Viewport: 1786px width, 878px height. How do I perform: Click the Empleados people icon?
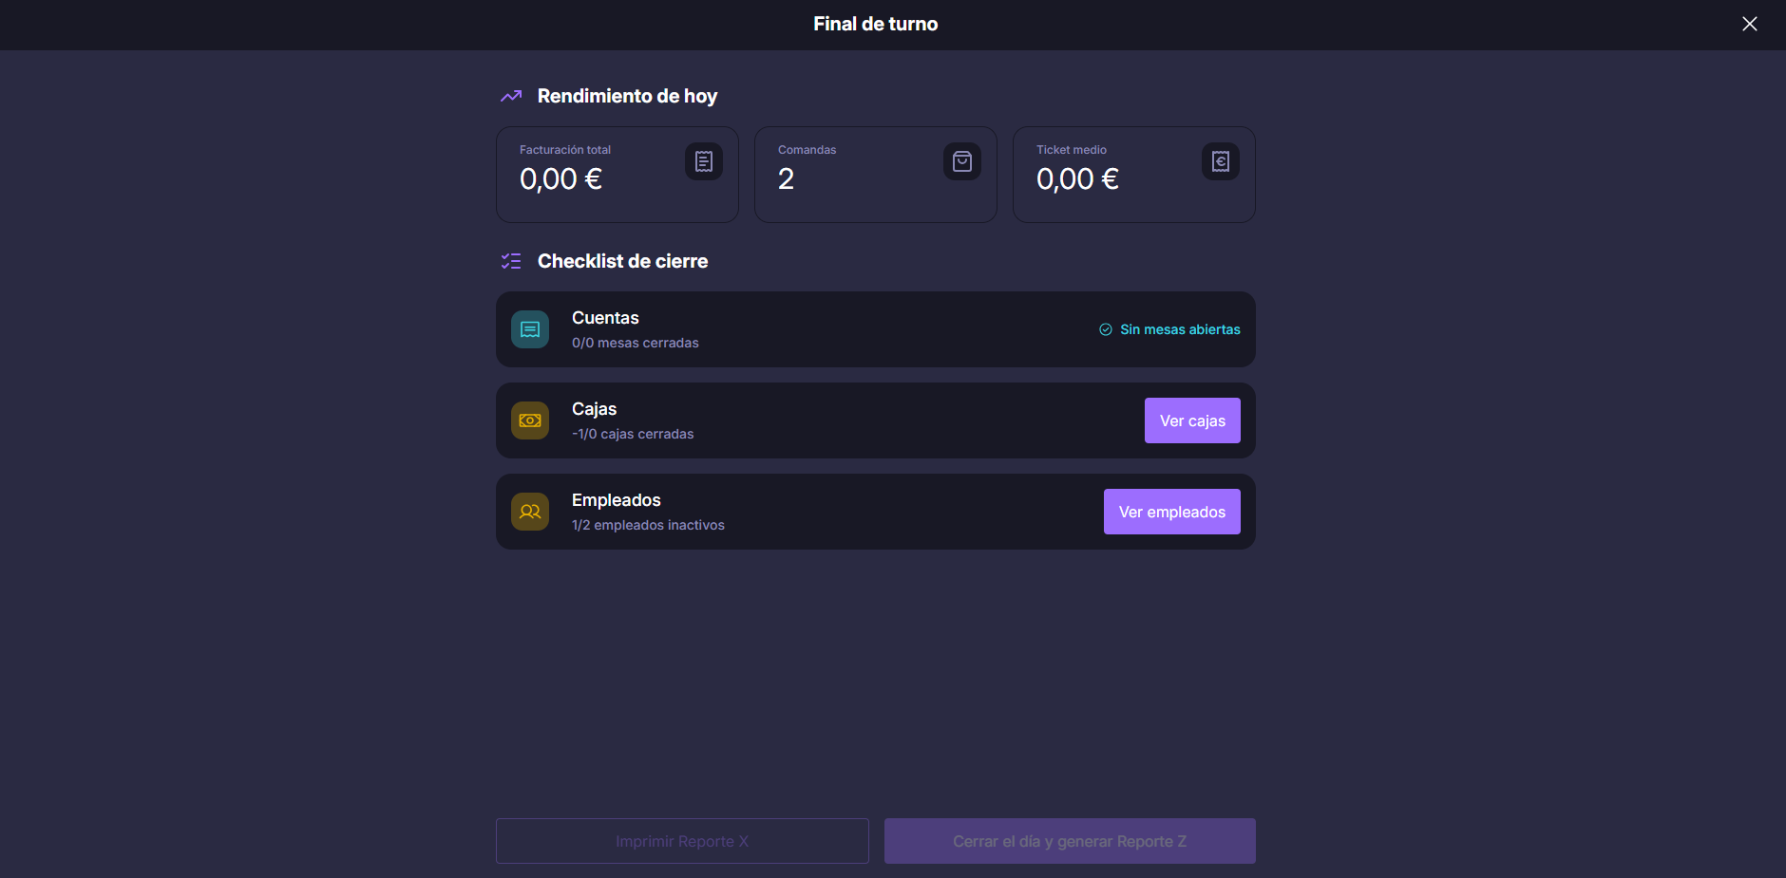tap(530, 512)
